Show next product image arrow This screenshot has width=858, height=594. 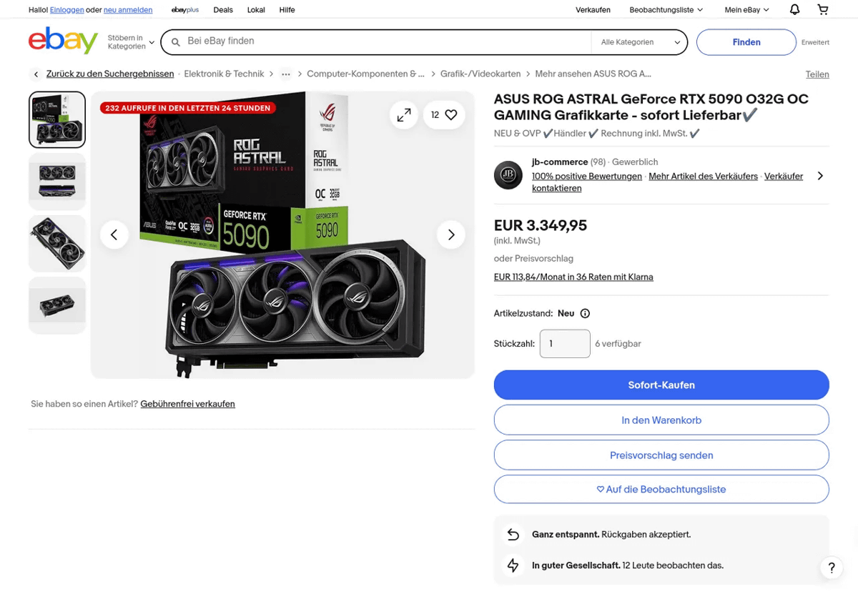pos(451,234)
